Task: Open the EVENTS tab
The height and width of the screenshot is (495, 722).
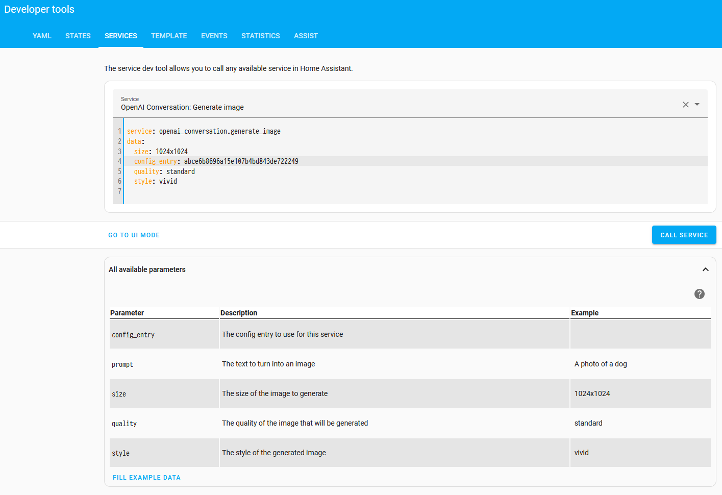Action: point(214,36)
